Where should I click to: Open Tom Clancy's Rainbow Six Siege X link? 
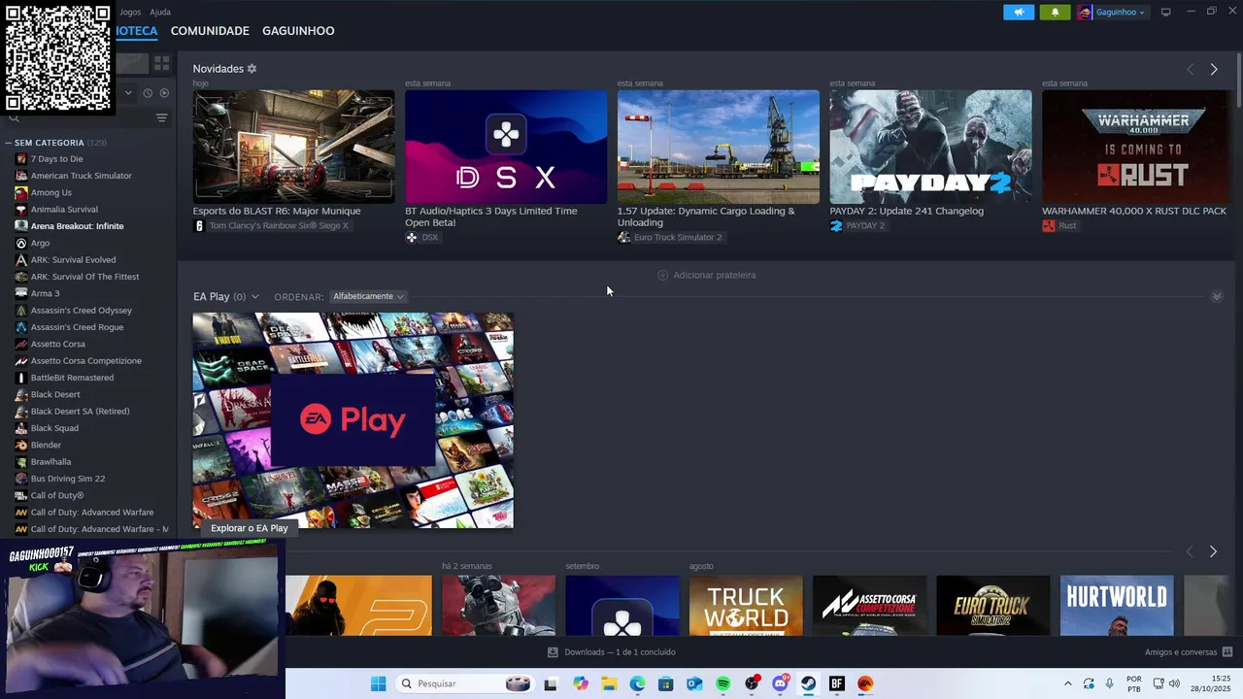(x=271, y=226)
